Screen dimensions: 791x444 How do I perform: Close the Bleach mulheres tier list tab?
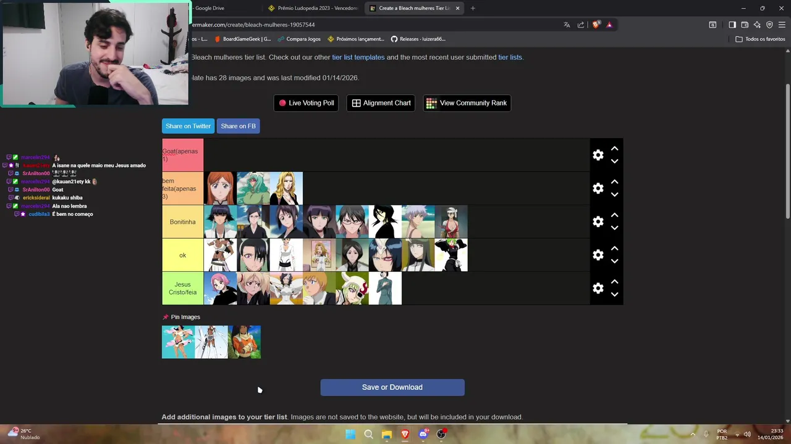(x=457, y=8)
